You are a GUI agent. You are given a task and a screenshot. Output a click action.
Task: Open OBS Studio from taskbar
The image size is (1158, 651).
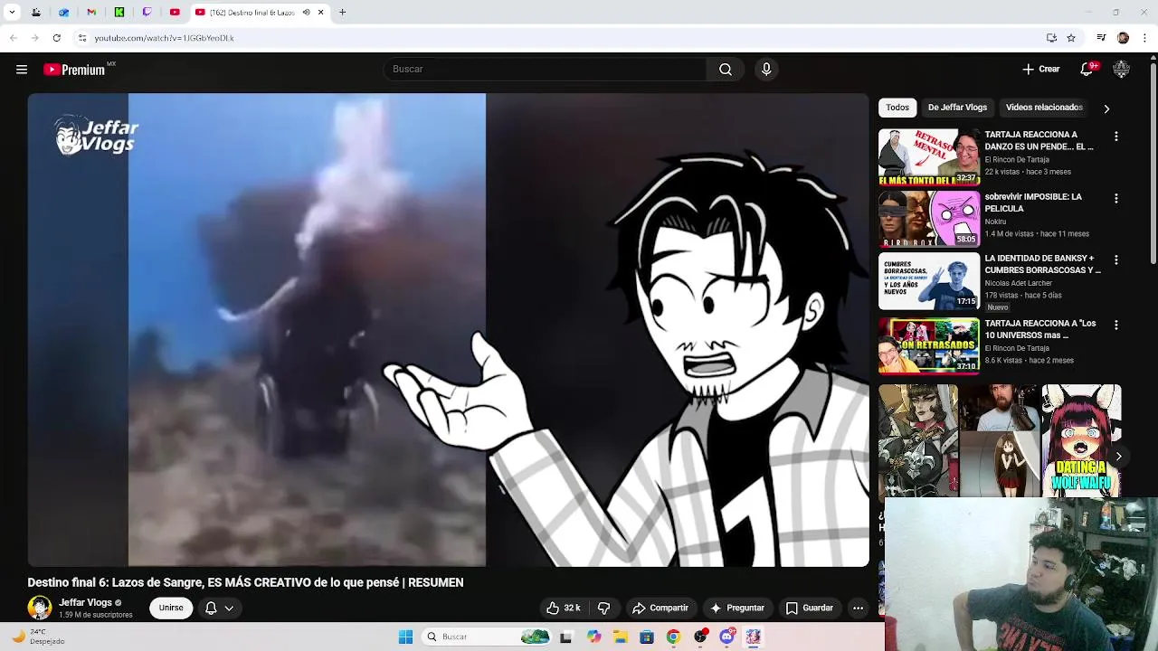[x=700, y=637]
